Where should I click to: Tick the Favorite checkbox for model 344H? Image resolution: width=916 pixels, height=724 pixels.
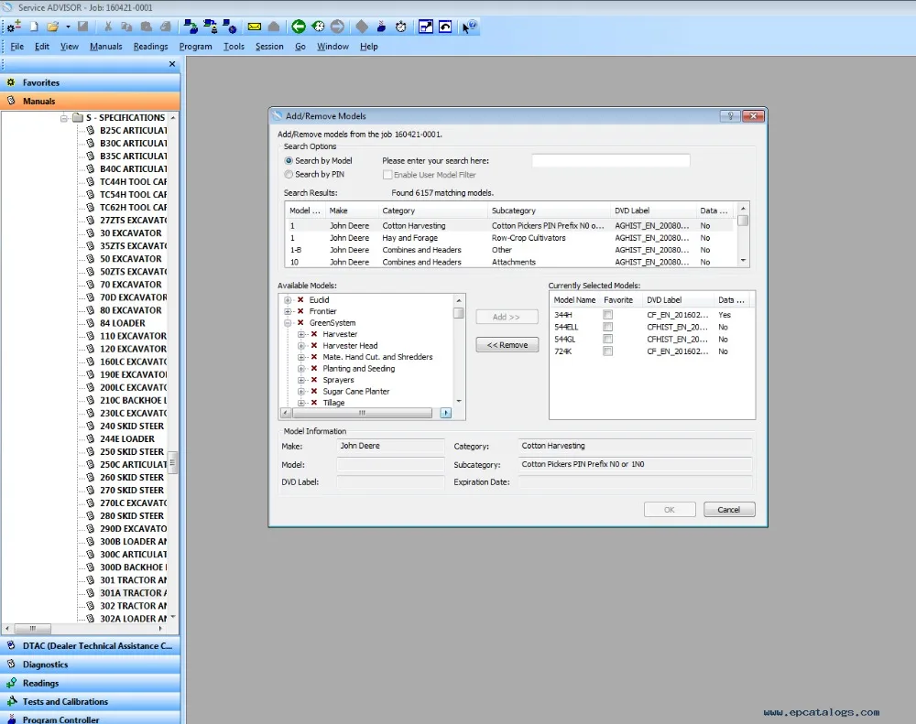coord(608,315)
